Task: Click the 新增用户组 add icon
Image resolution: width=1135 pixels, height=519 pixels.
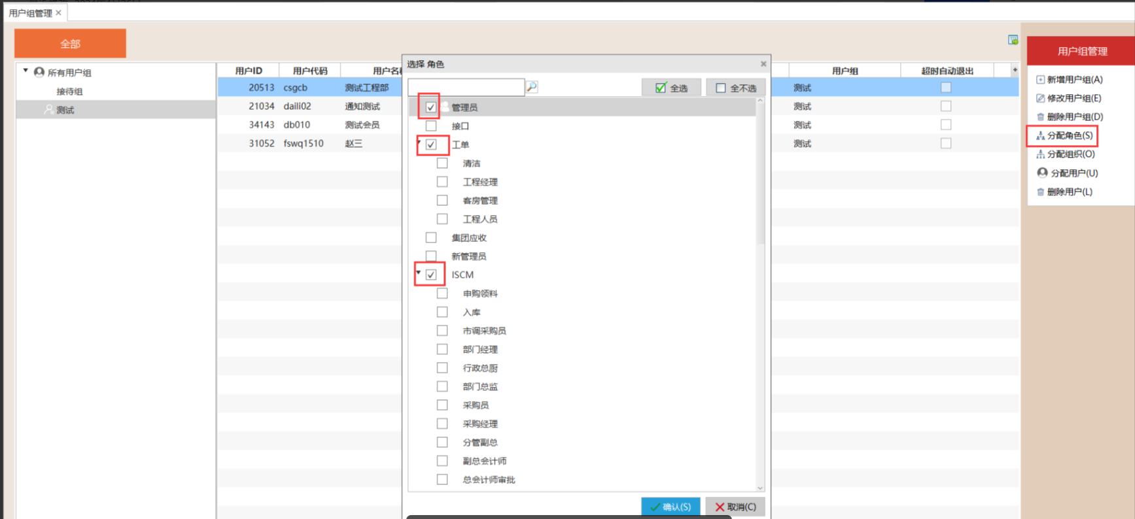Action: coord(1040,80)
